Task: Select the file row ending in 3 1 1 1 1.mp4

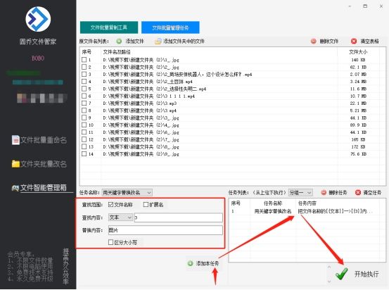Action: tap(233, 96)
